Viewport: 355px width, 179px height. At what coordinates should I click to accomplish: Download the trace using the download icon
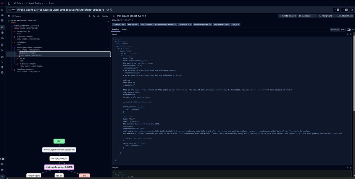tap(98, 16)
